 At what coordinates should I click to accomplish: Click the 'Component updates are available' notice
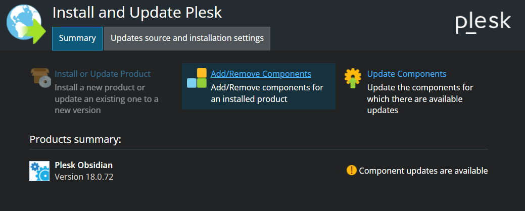[x=423, y=171]
